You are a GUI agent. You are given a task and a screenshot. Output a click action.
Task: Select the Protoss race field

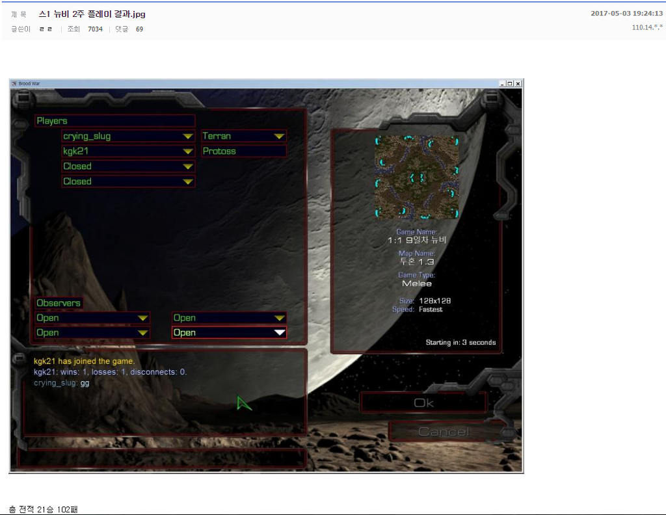(x=244, y=152)
